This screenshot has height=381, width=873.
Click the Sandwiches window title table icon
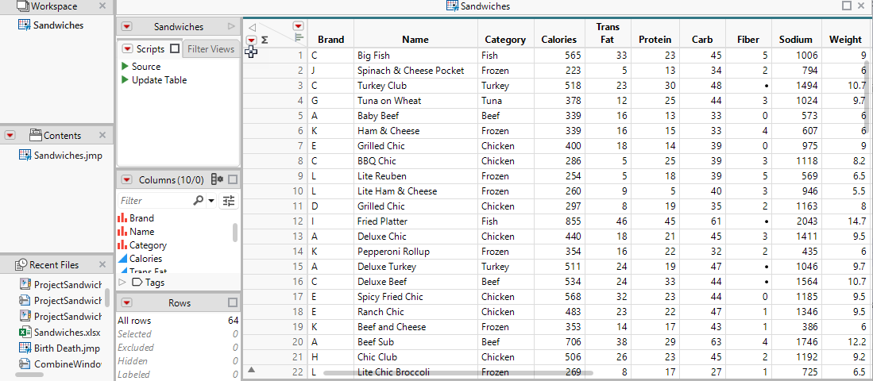coord(453,6)
